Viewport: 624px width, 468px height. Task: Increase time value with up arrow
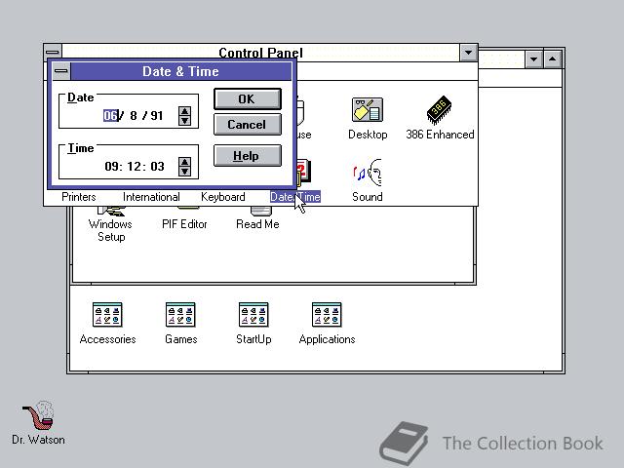pyautogui.click(x=184, y=162)
